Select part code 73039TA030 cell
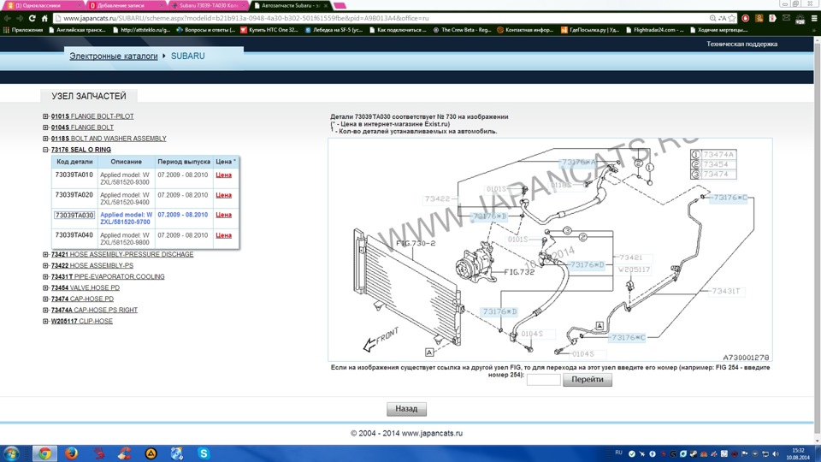821x462 pixels. (x=74, y=216)
